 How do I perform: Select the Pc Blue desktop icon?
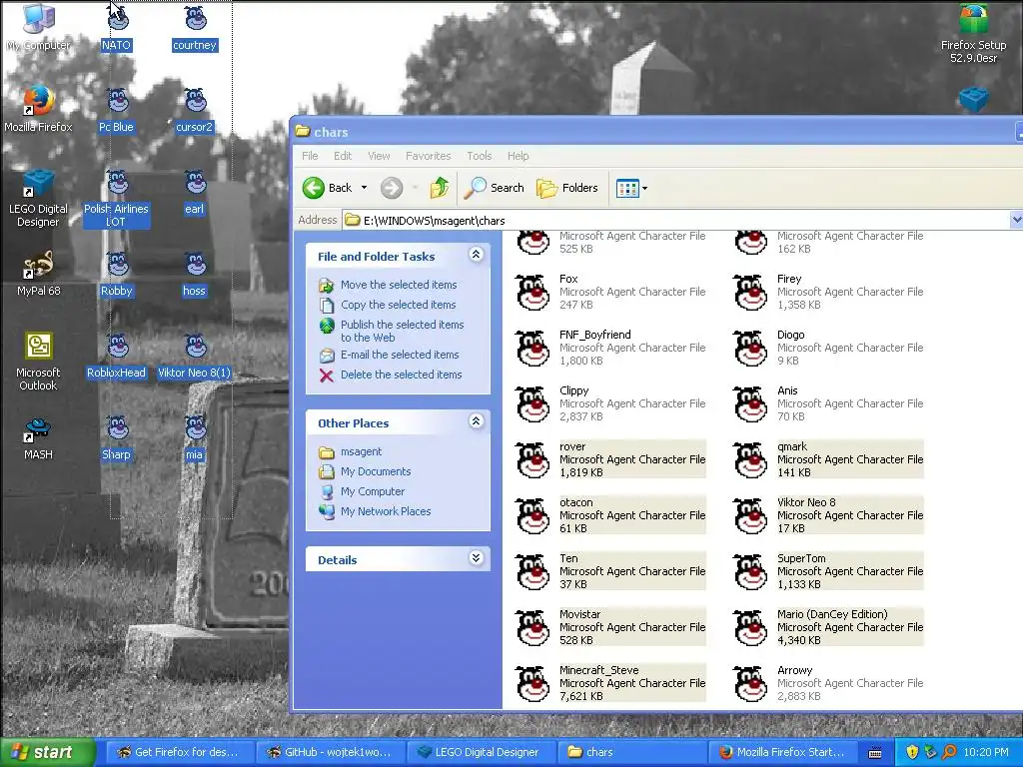pyautogui.click(x=117, y=102)
